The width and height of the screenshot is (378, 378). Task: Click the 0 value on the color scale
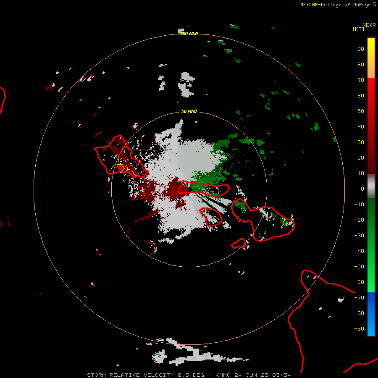point(362,189)
